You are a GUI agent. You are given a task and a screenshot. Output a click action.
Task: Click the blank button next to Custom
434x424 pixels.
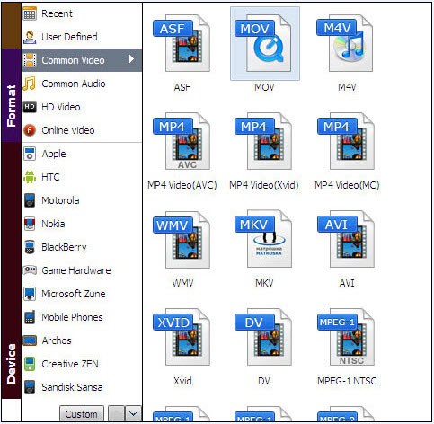click(116, 414)
